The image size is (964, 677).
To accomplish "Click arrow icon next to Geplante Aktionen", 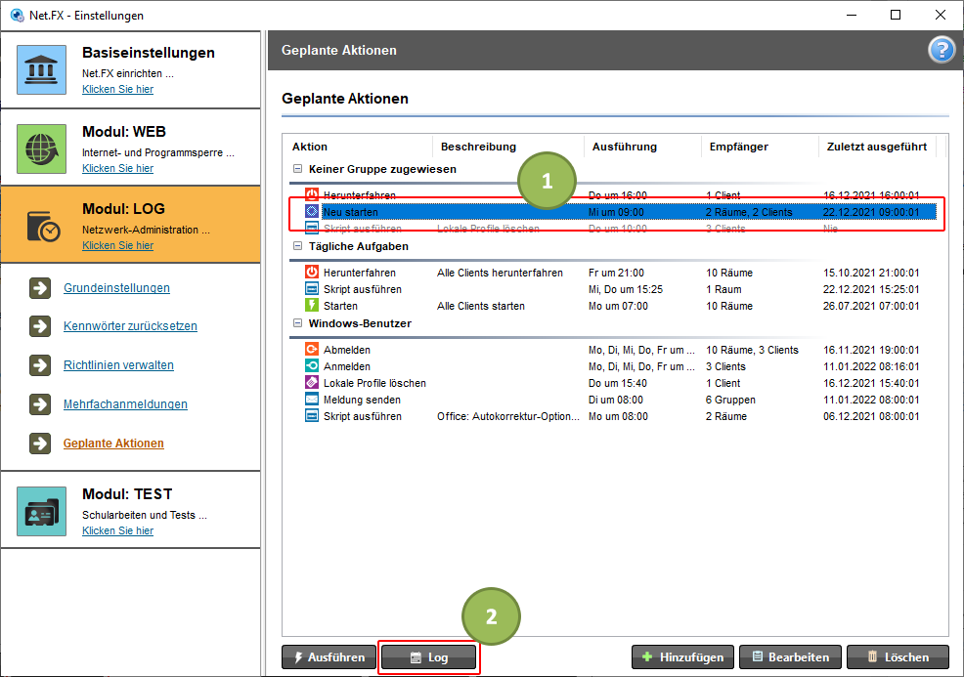I will click(x=40, y=443).
